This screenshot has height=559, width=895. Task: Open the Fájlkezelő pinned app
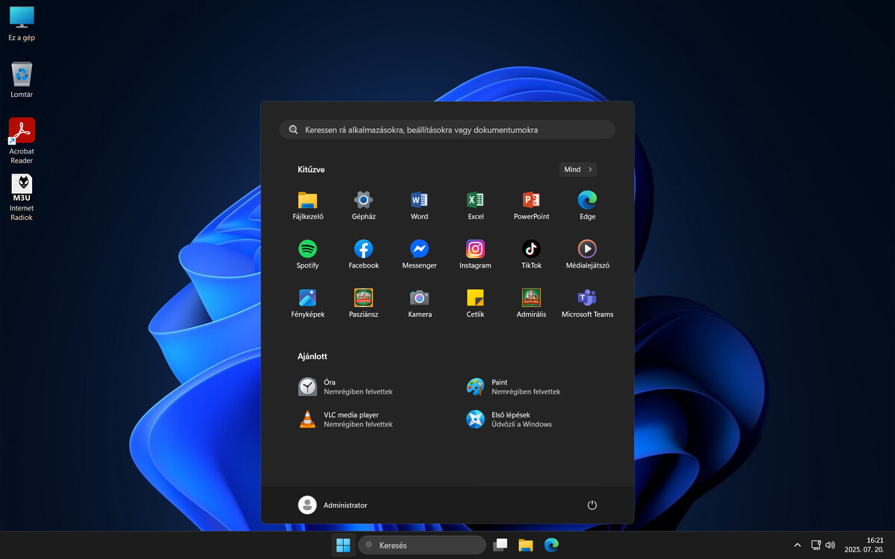pyautogui.click(x=307, y=206)
